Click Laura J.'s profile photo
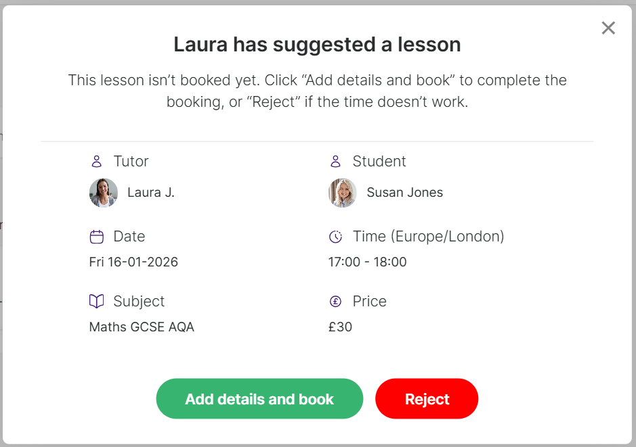Image resolution: width=636 pixels, height=447 pixels. 104,193
